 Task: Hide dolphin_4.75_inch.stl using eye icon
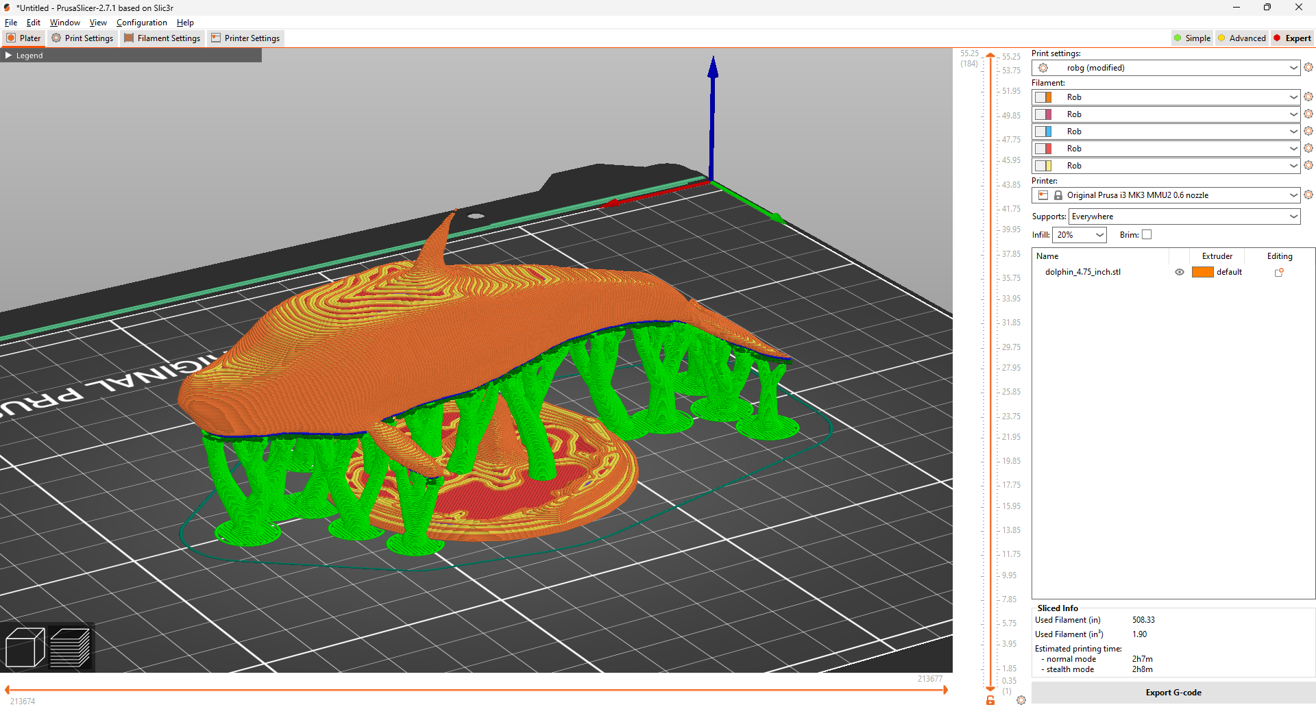[x=1179, y=273]
